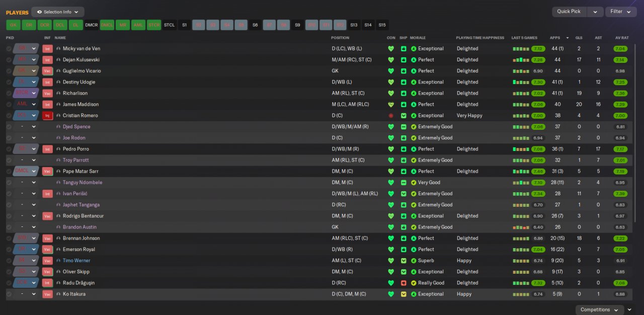Open Troy Parrott's player profile link
The image size is (644, 315).
click(75, 161)
